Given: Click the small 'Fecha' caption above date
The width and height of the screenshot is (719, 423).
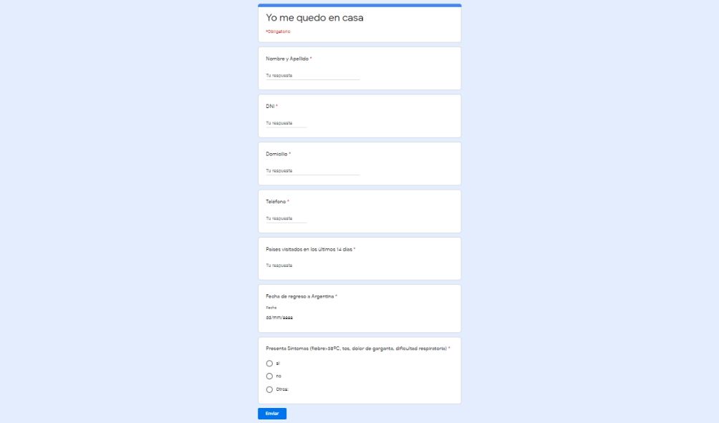Looking at the screenshot, I should click(271, 308).
